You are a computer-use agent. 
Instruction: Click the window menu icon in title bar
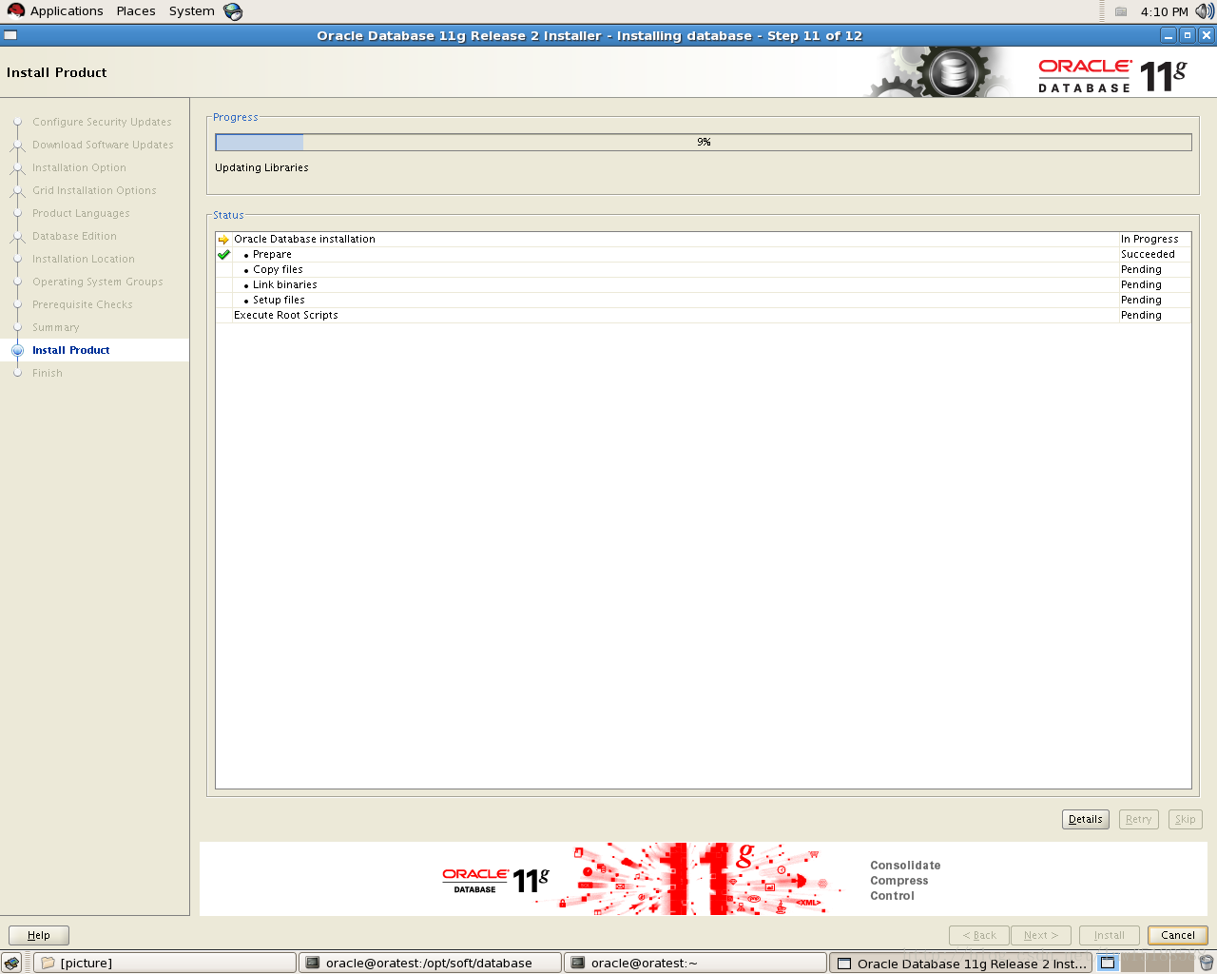click(x=10, y=35)
